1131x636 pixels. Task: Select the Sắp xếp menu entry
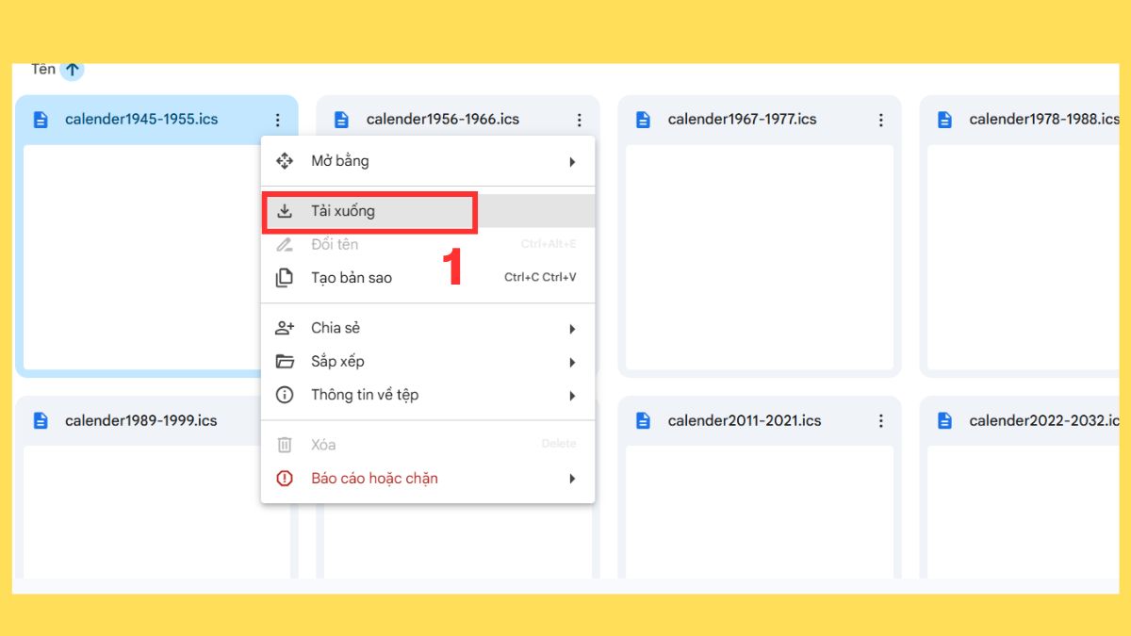[428, 362]
